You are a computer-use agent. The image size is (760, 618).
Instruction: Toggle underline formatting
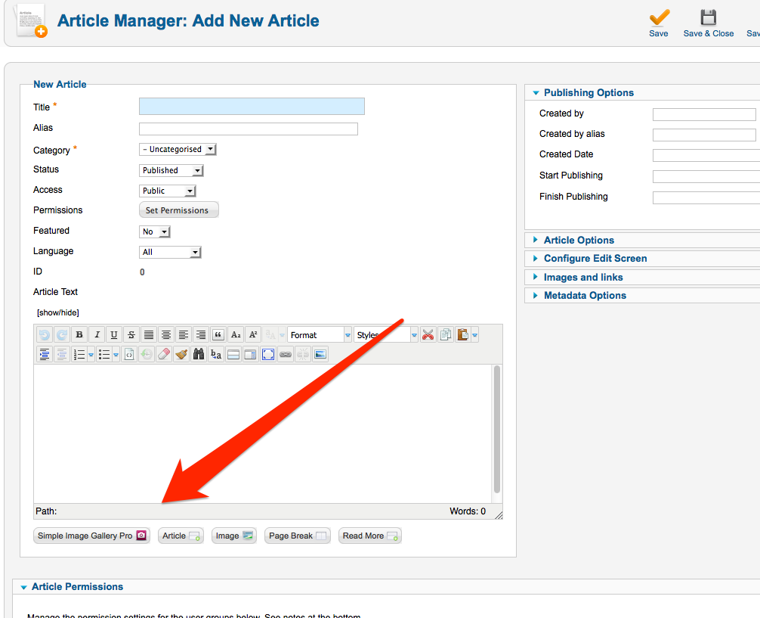[114, 335]
